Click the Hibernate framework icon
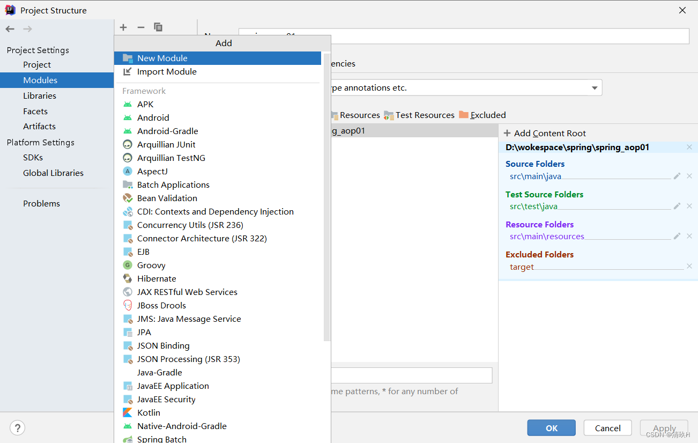 (128, 278)
